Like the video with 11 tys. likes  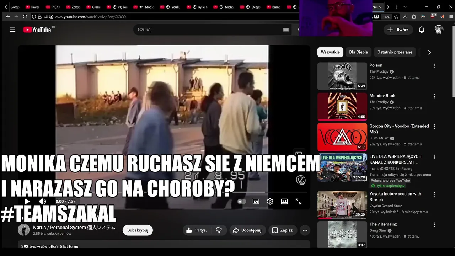point(197,230)
